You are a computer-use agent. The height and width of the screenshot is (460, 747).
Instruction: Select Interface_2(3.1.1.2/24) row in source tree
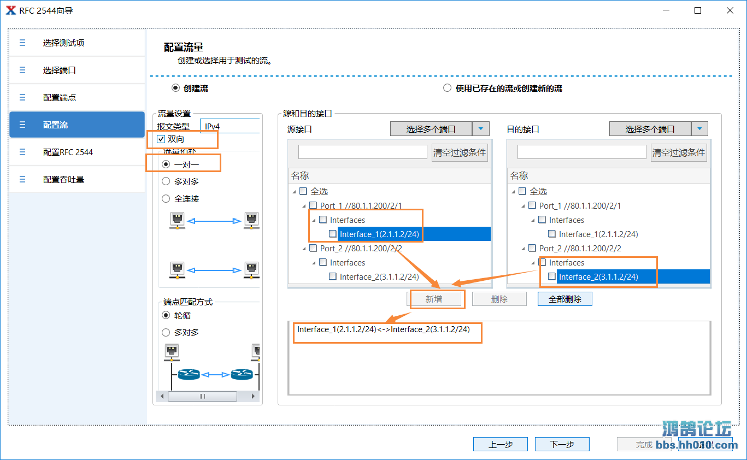(x=379, y=276)
